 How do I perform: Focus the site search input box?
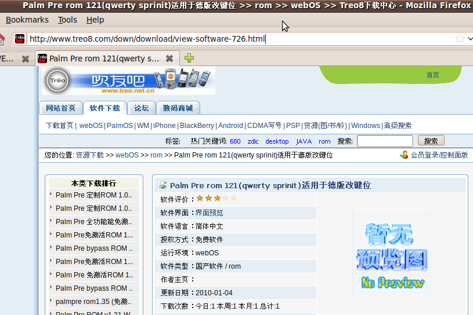pos(385,141)
